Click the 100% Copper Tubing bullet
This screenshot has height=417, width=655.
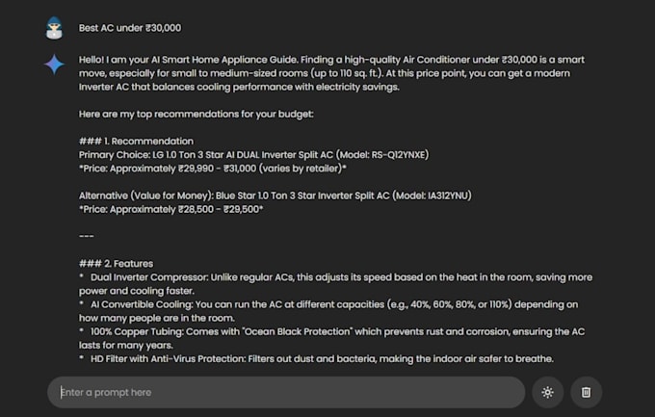pos(331,338)
